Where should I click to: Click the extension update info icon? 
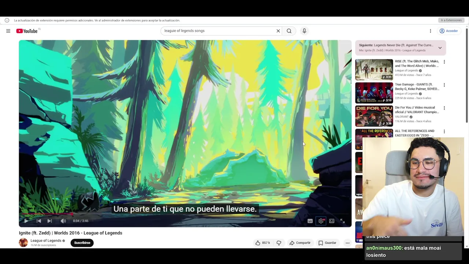(7, 20)
